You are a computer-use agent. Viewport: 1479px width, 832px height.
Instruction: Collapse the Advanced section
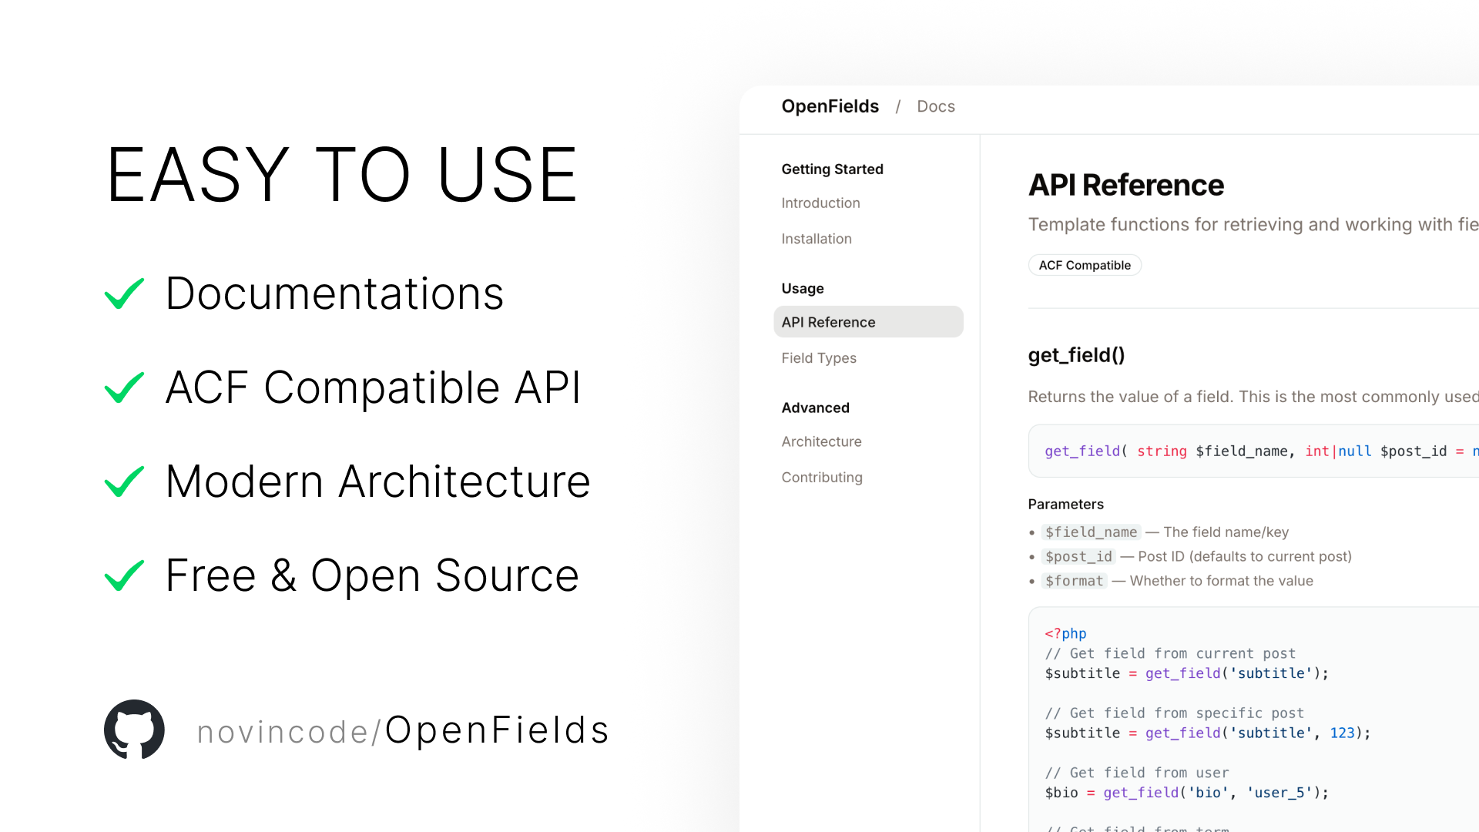point(815,408)
